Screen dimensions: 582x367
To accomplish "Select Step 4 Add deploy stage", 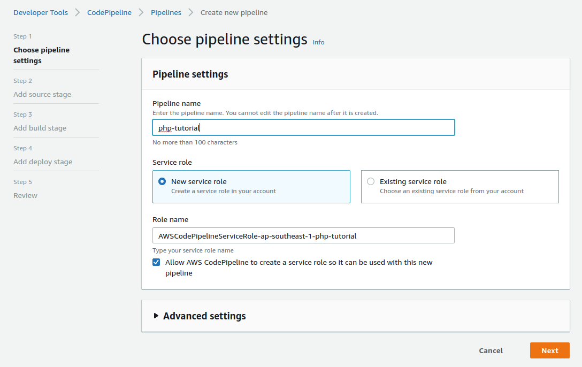I will (43, 162).
